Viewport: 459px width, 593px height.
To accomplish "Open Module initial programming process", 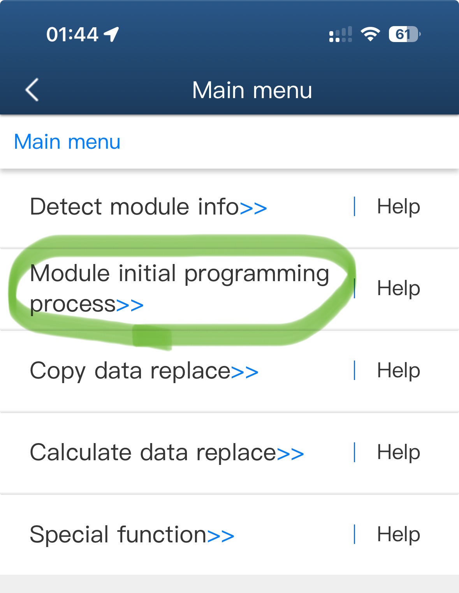I will click(179, 288).
